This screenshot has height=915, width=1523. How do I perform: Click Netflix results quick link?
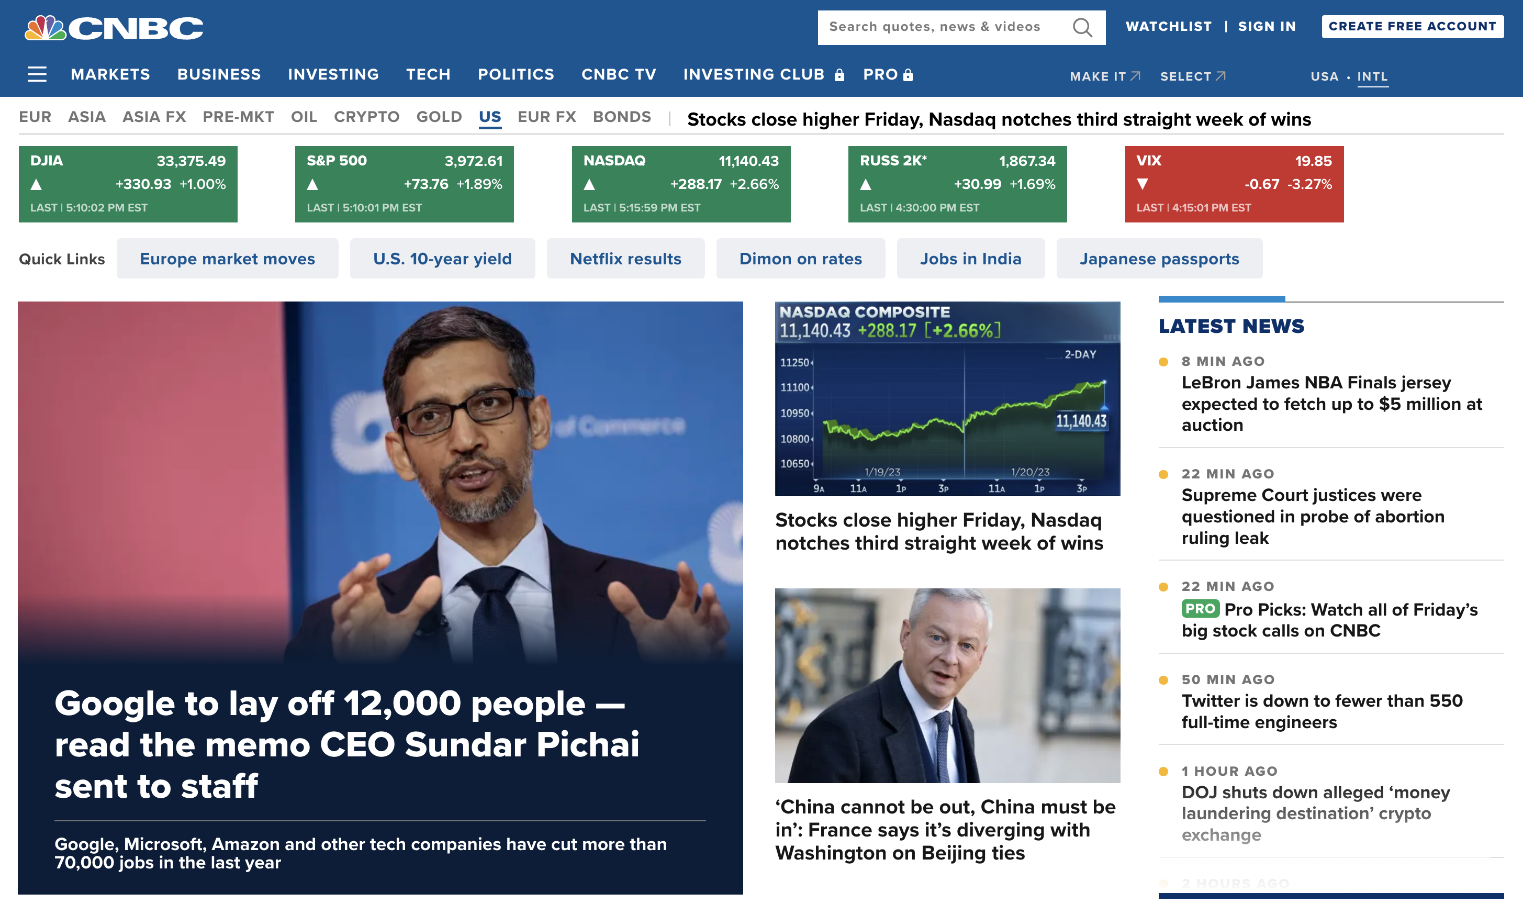625,259
